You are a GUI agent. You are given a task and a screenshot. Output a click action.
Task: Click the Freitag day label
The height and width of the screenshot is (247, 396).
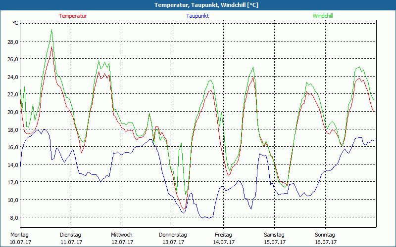223,235
